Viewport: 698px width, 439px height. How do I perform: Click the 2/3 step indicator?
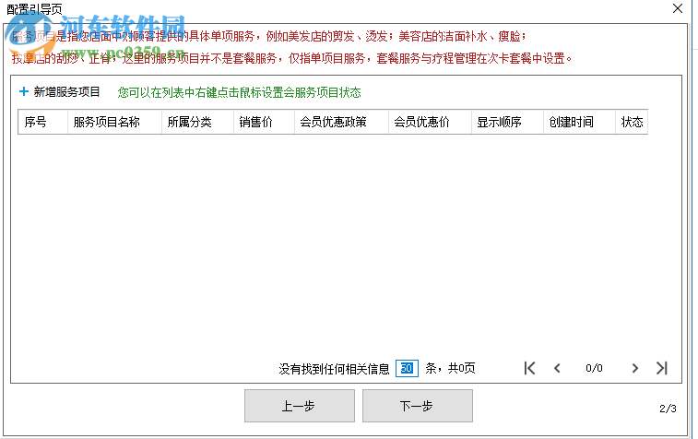point(668,409)
